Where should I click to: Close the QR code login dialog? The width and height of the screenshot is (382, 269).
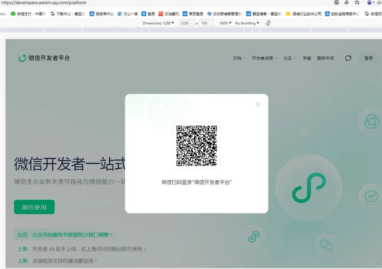258,104
